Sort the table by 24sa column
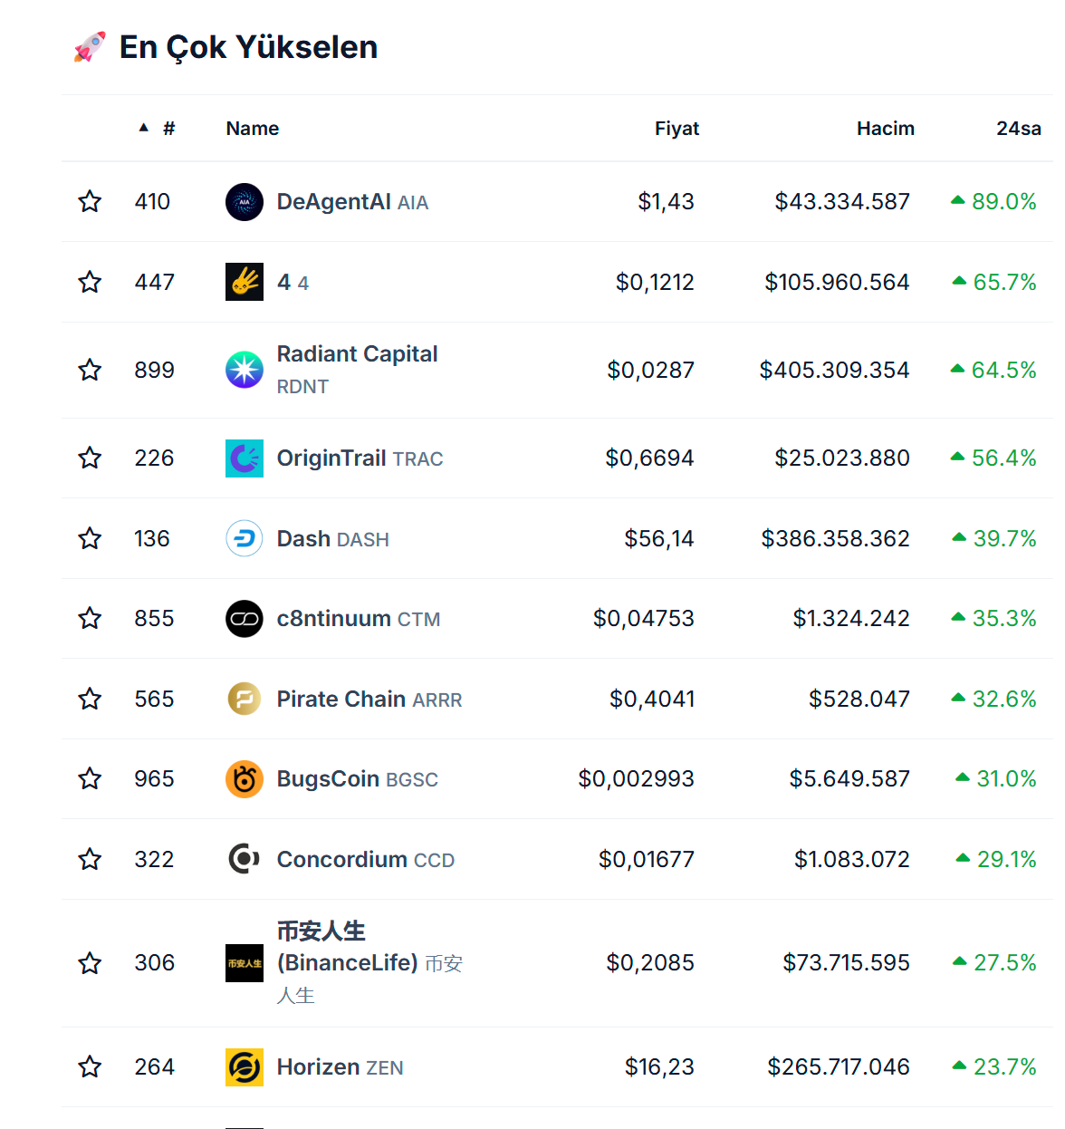The width and height of the screenshot is (1065, 1129). click(x=1018, y=129)
